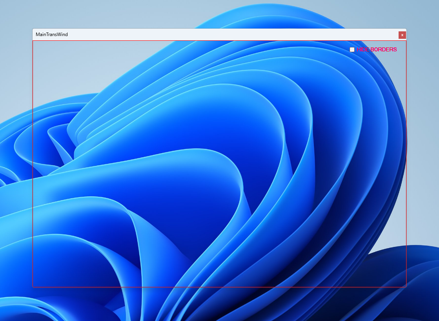Click the center of the transparent window area

[220, 164]
